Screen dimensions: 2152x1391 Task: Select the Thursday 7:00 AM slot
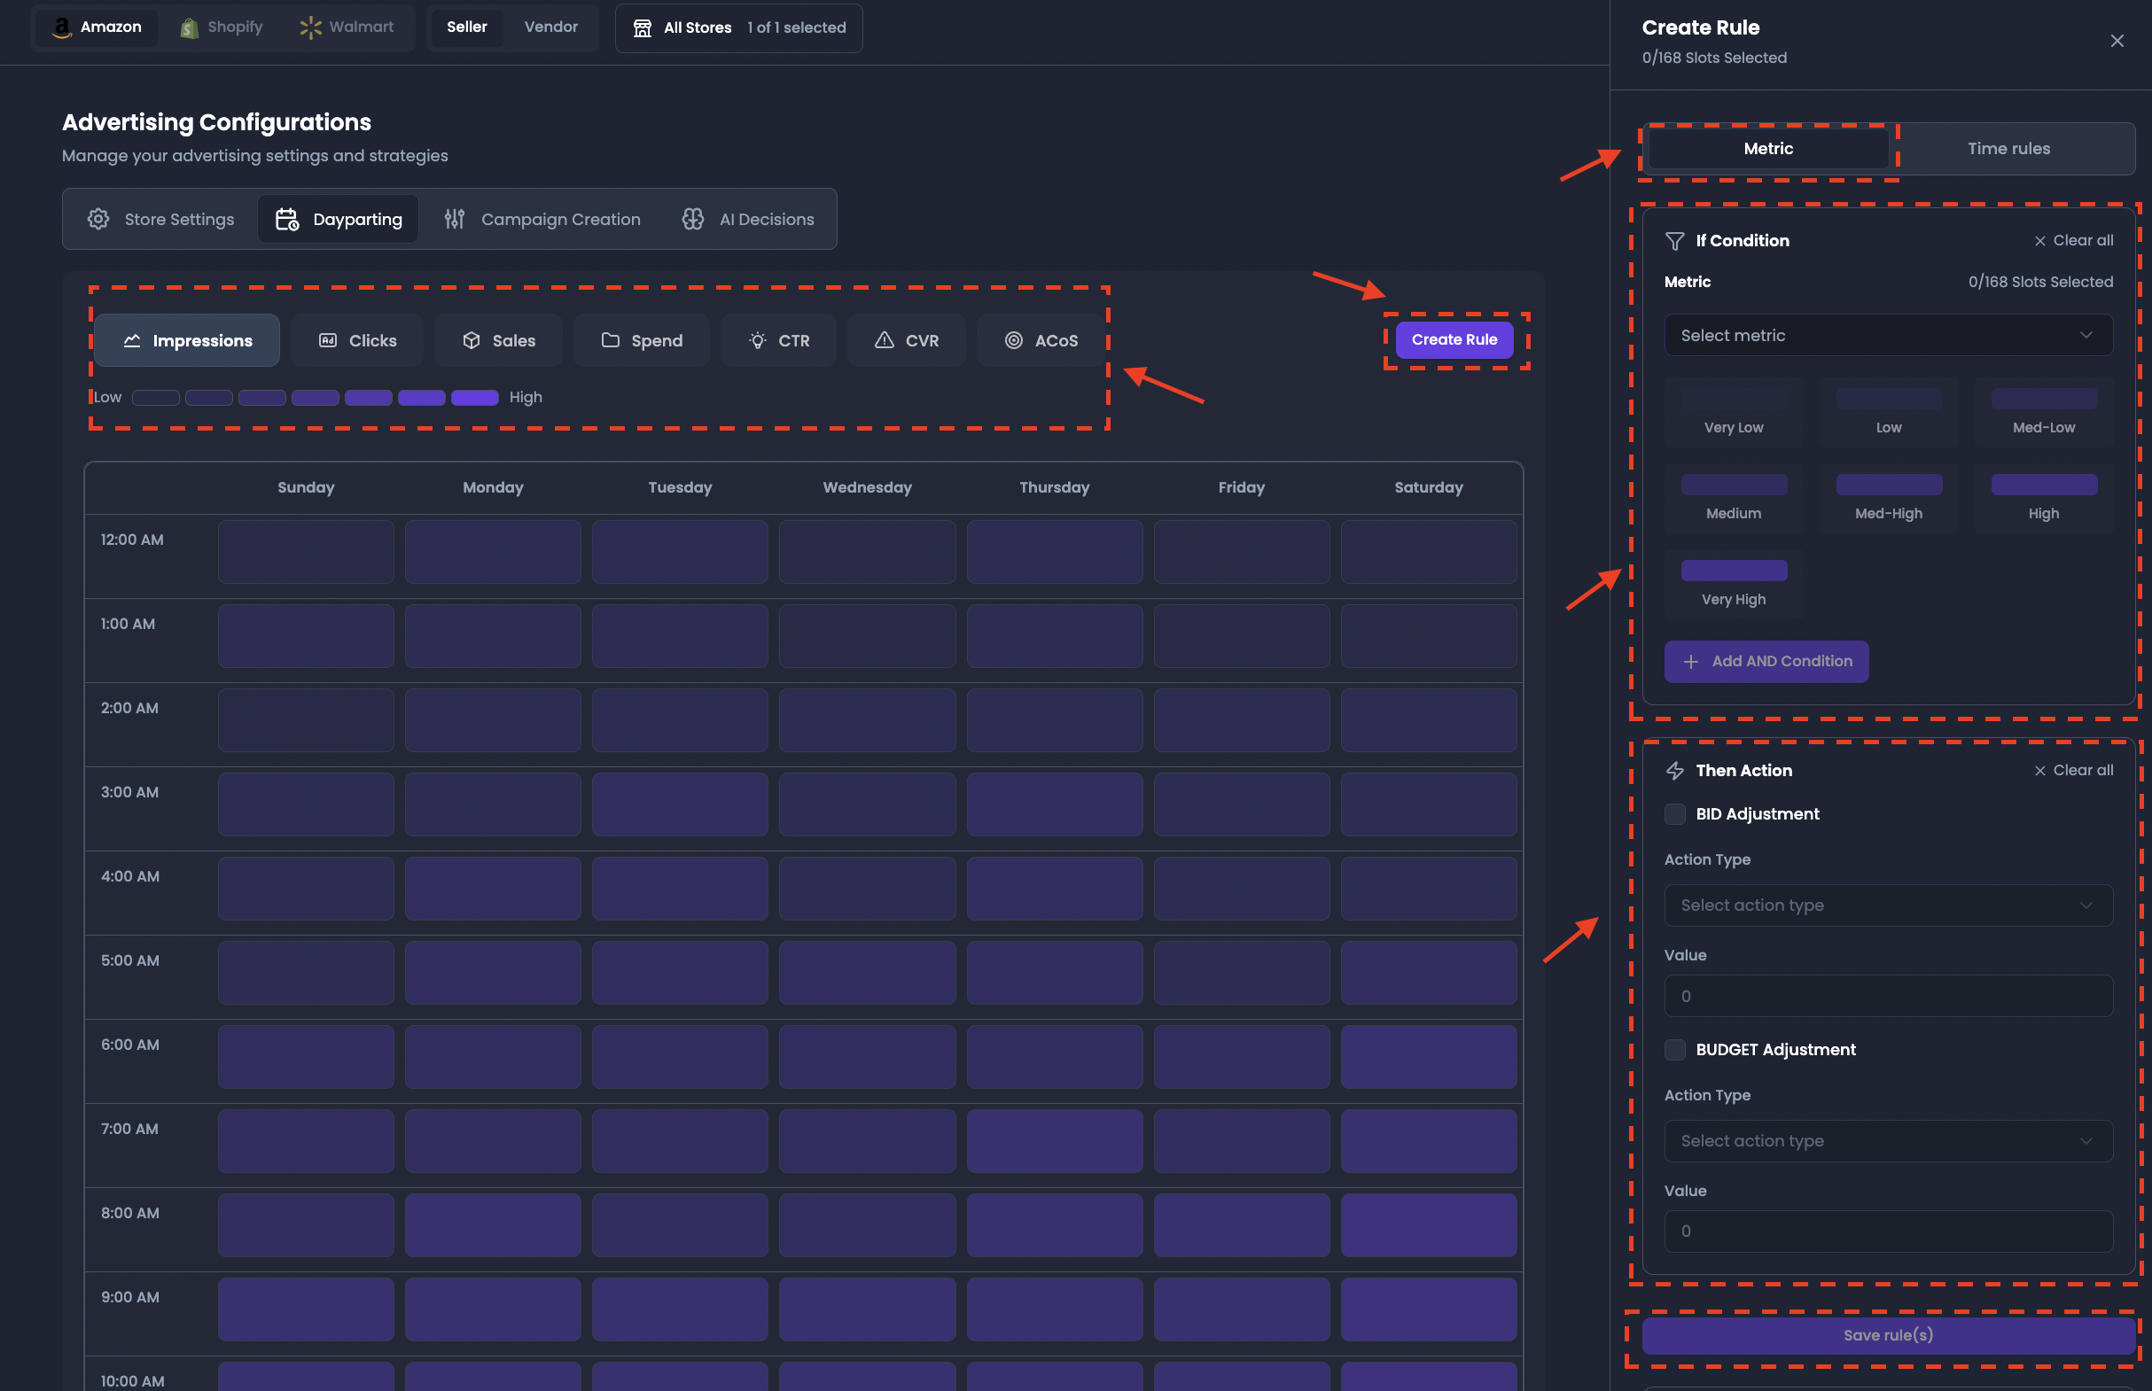click(1055, 1141)
